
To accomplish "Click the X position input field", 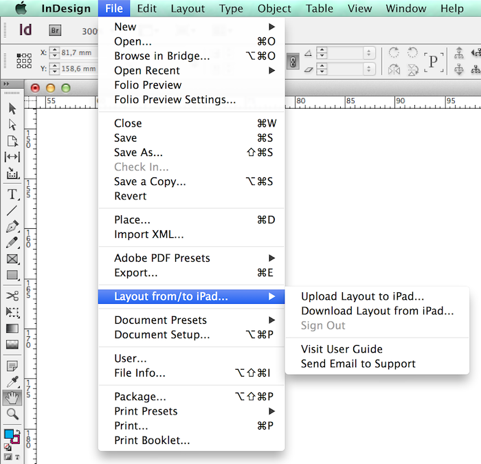I will coord(79,52).
